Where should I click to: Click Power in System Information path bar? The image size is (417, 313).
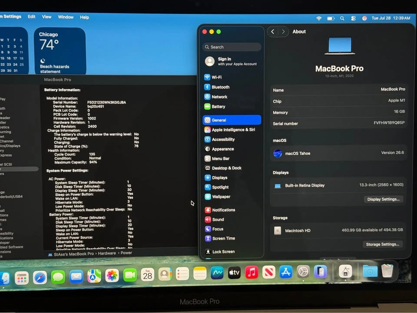click(126, 253)
